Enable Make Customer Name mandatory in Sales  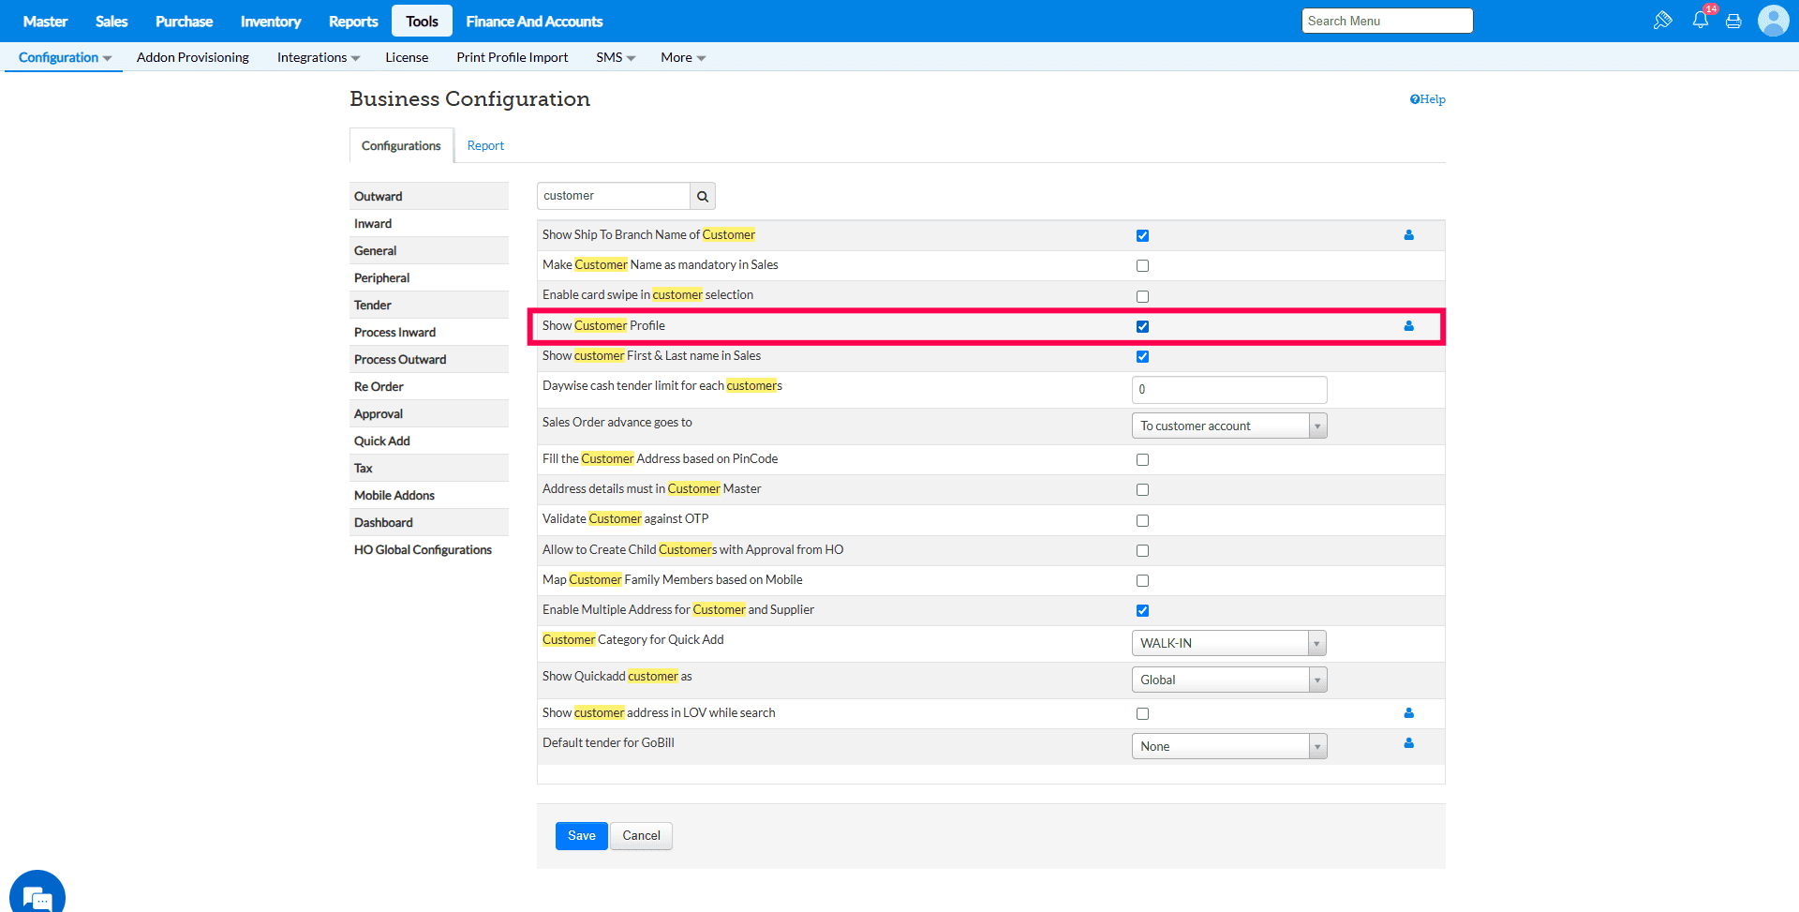click(x=1142, y=266)
